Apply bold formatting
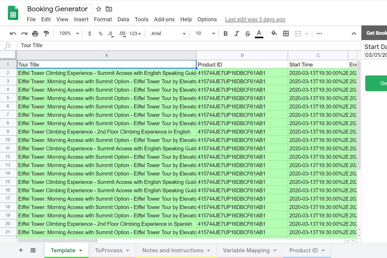The width and height of the screenshot is (387, 258). click(x=226, y=34)
